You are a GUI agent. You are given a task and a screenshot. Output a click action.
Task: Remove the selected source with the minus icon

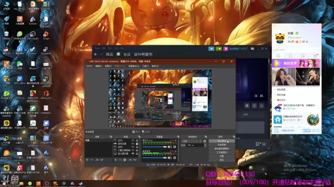point(120,160)
